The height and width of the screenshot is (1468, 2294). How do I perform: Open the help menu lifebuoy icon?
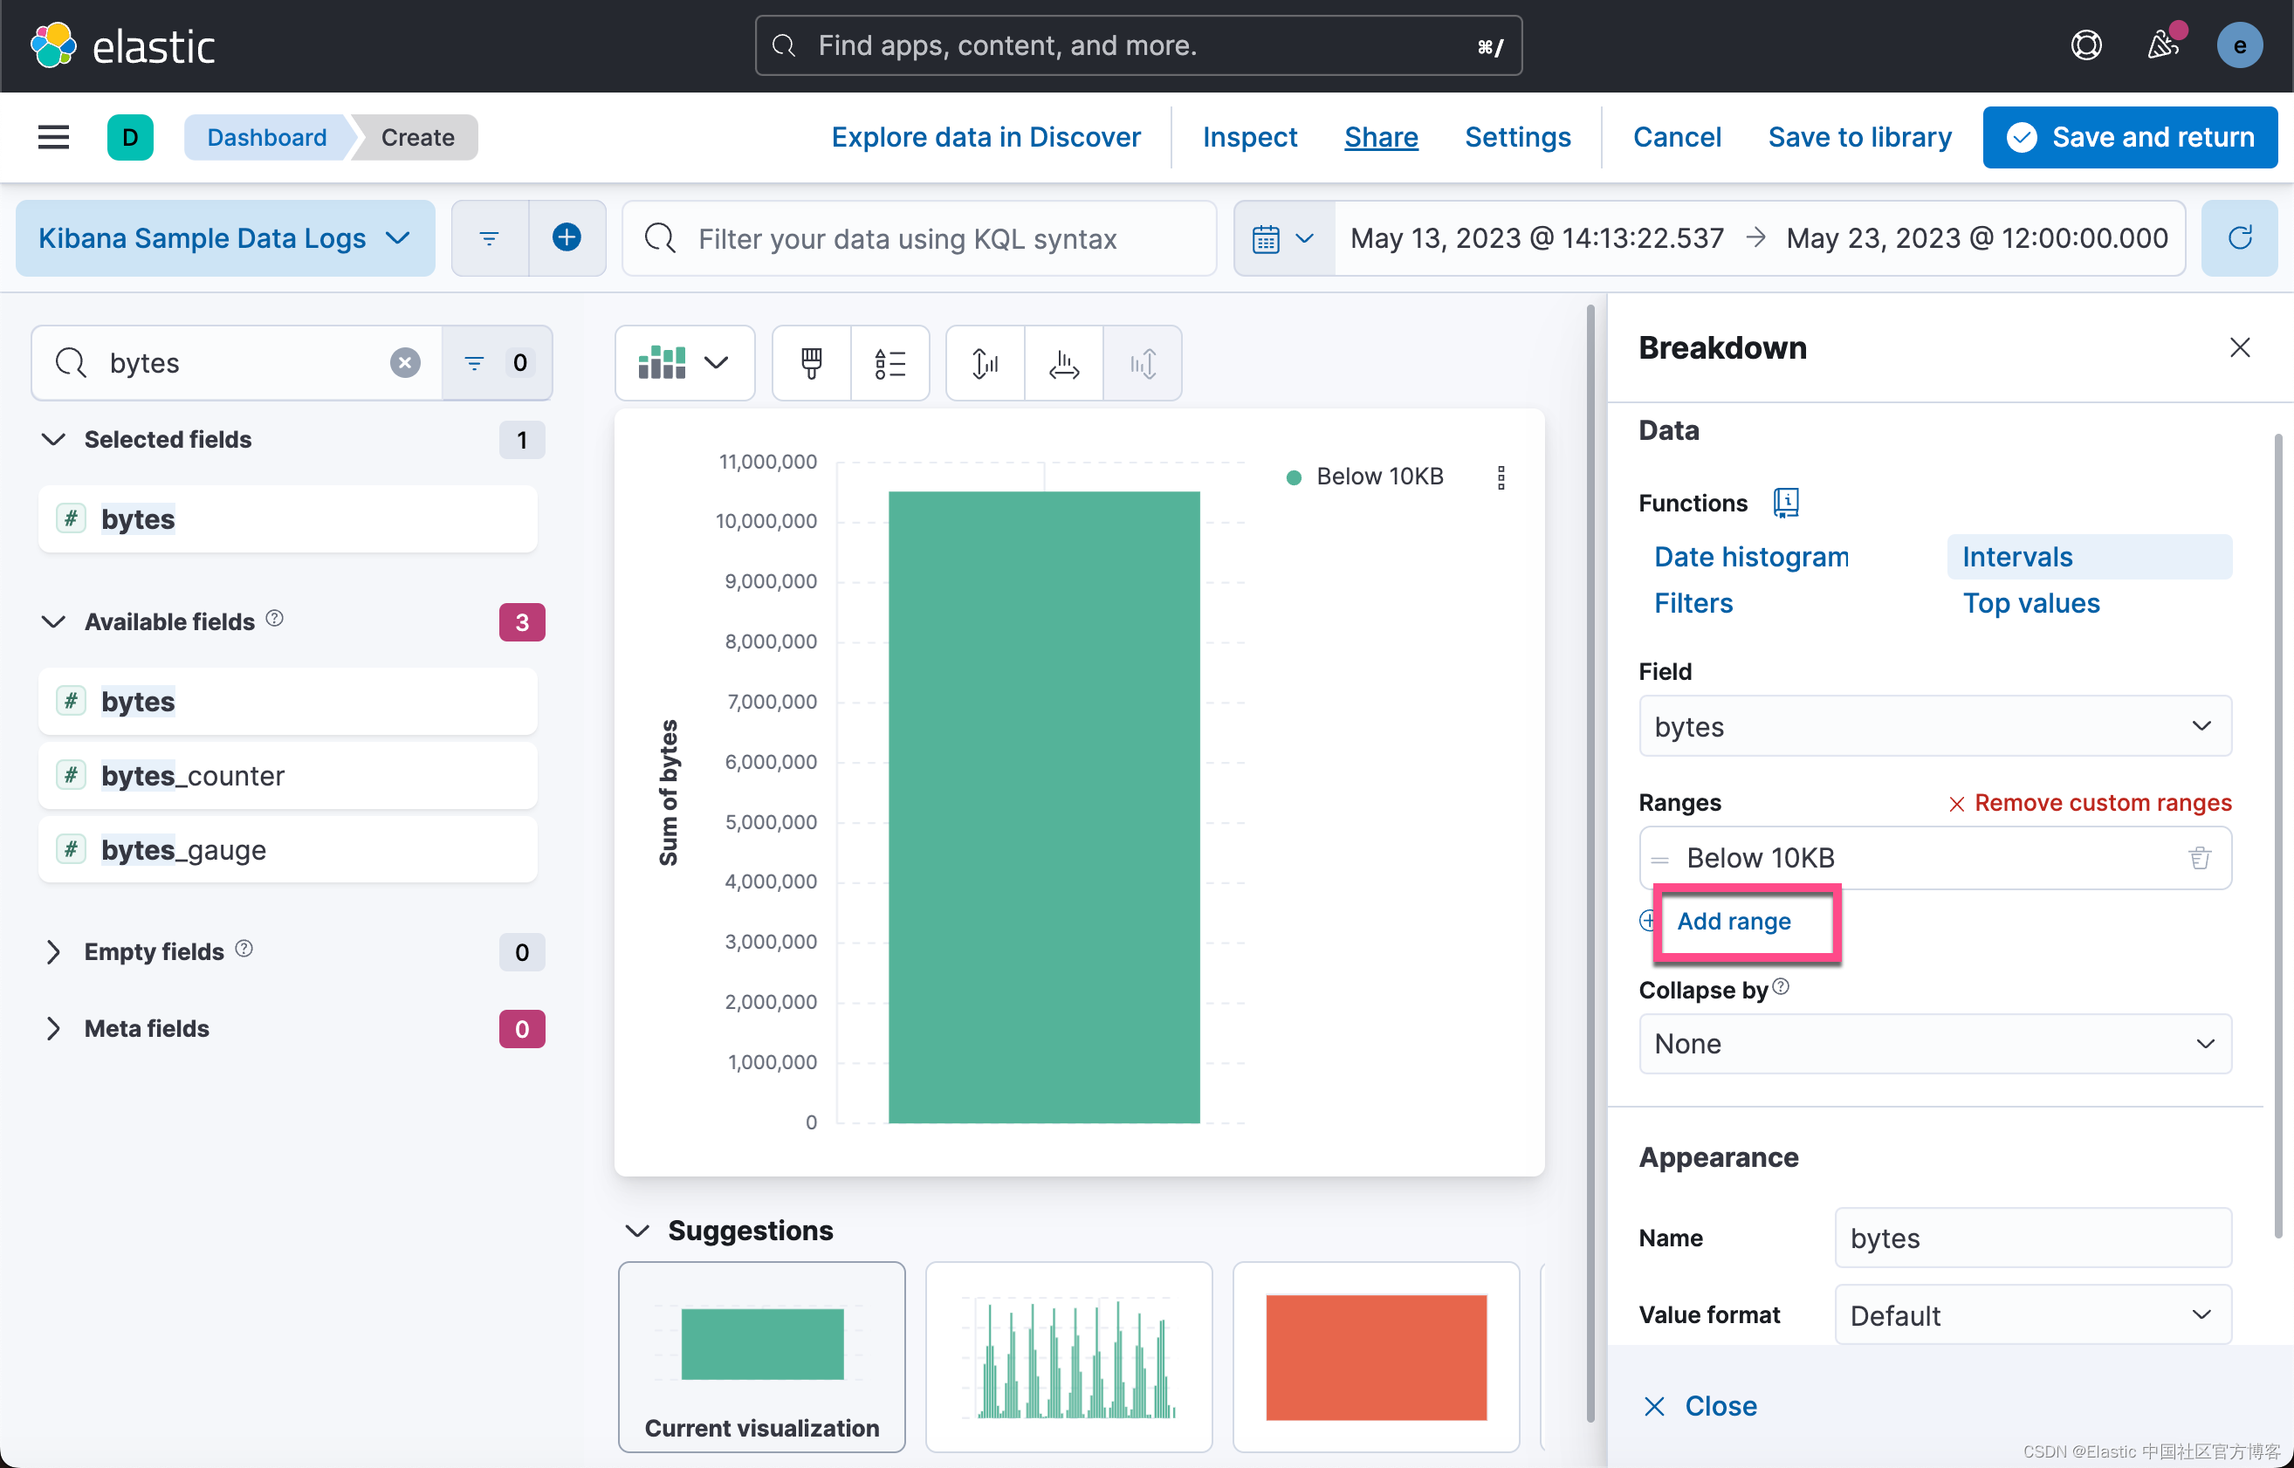click(x=2086, y=45)
